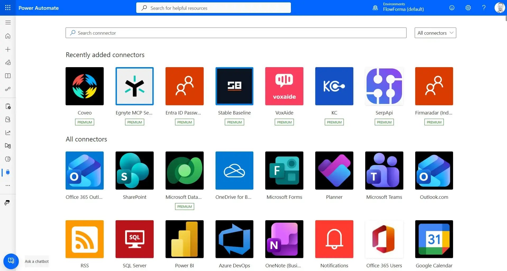Open the KC connector tile
507x271 pixels.
pyautogui.click(x=334, y=86)
